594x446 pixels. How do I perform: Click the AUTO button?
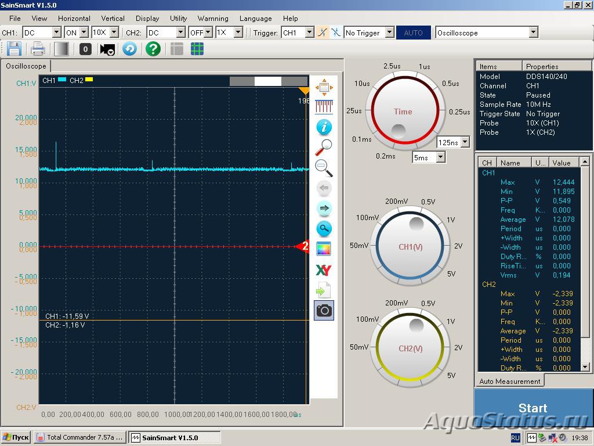[x=413, y=33]
